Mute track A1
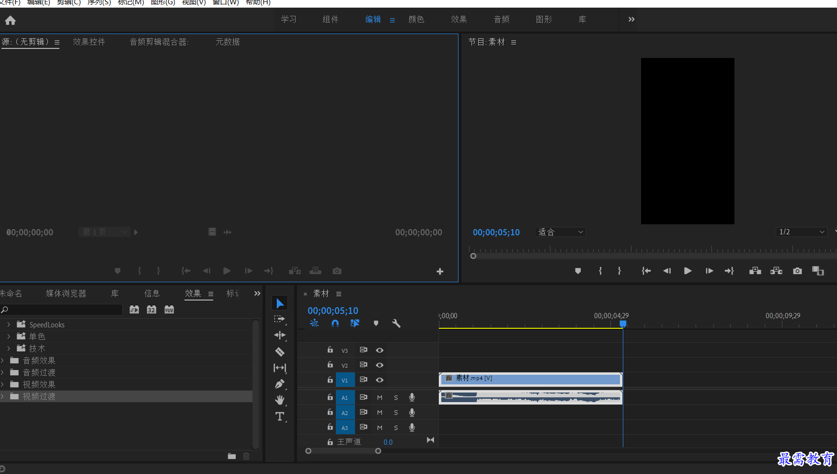The width and height of the screenshot is (837, 474). click(x=379, y=397)
